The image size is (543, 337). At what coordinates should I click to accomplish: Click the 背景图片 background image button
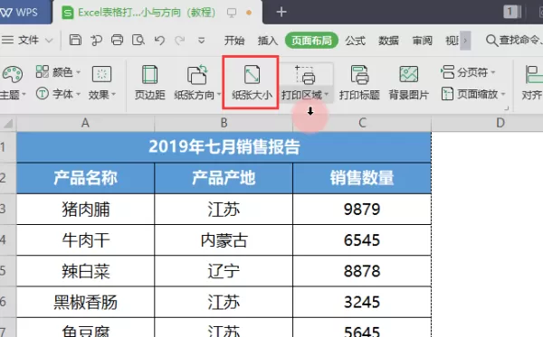click(x=409, y=83)
